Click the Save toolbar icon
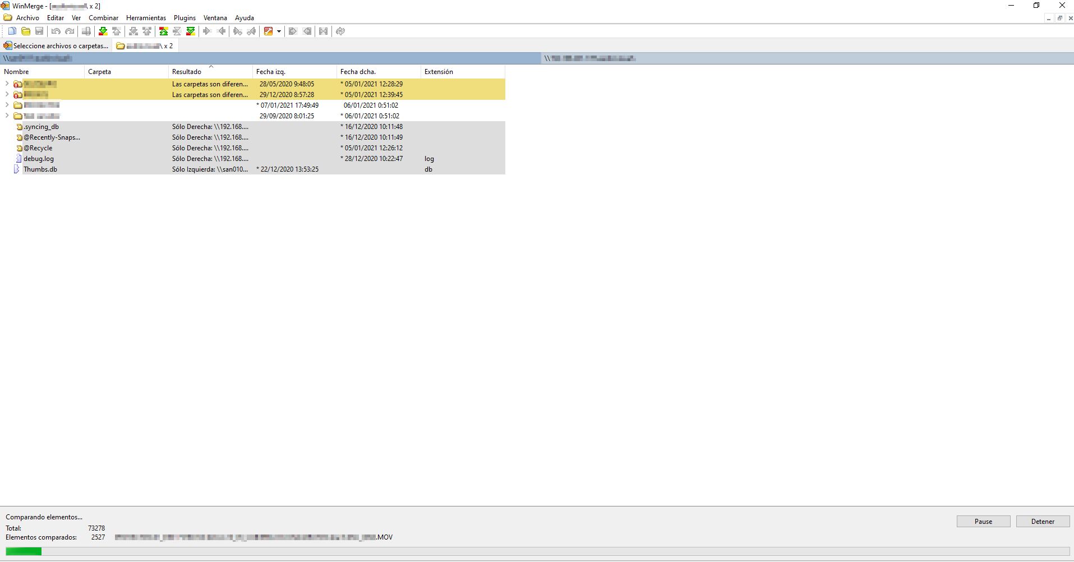The image size is (1074, 562). (x=39, y=31)
